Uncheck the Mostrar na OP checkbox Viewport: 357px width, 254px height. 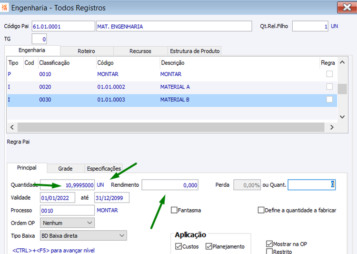[x=269, y=244]
